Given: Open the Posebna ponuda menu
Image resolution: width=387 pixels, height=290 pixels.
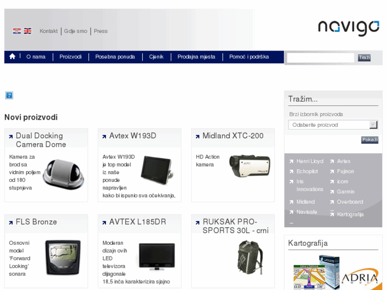Looking at the screenshot, I should click(x=116, y=57).
